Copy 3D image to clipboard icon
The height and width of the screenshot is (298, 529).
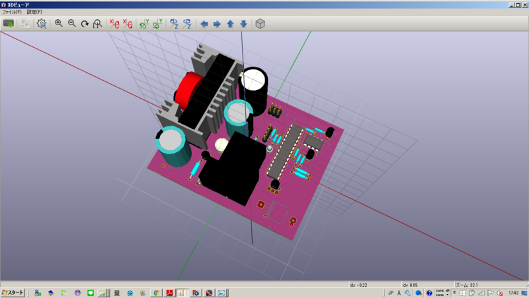pyautogui.click(x=25, y=24)
